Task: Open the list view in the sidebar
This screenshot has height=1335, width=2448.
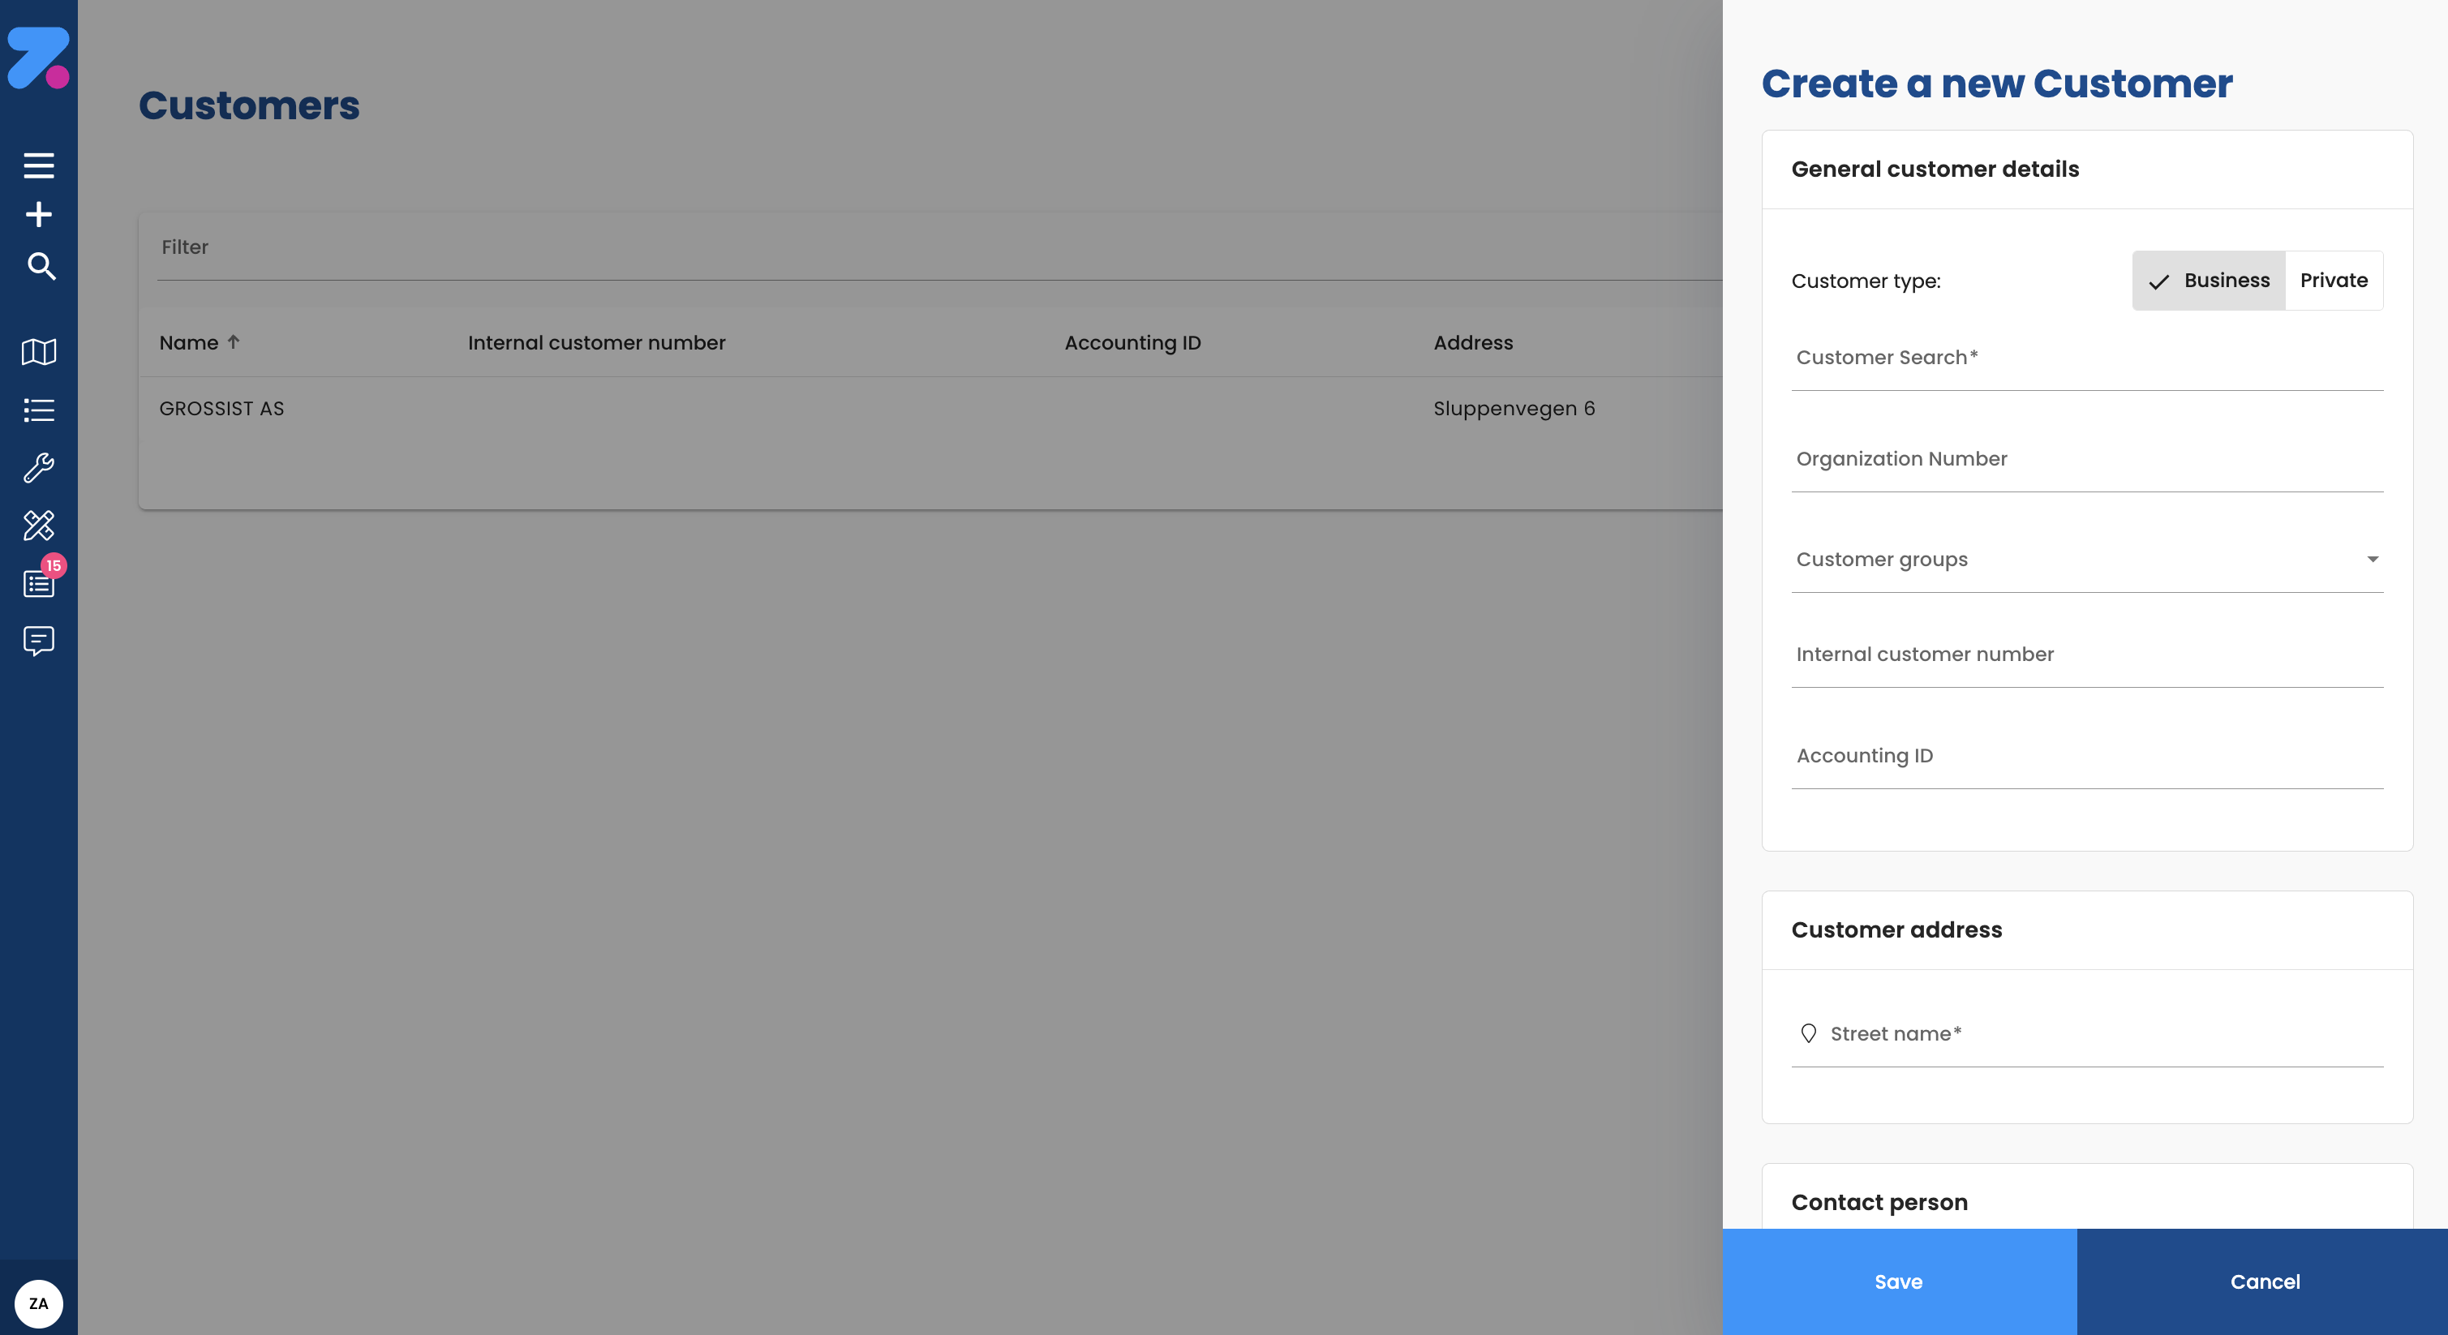Action: coord(38,410)
